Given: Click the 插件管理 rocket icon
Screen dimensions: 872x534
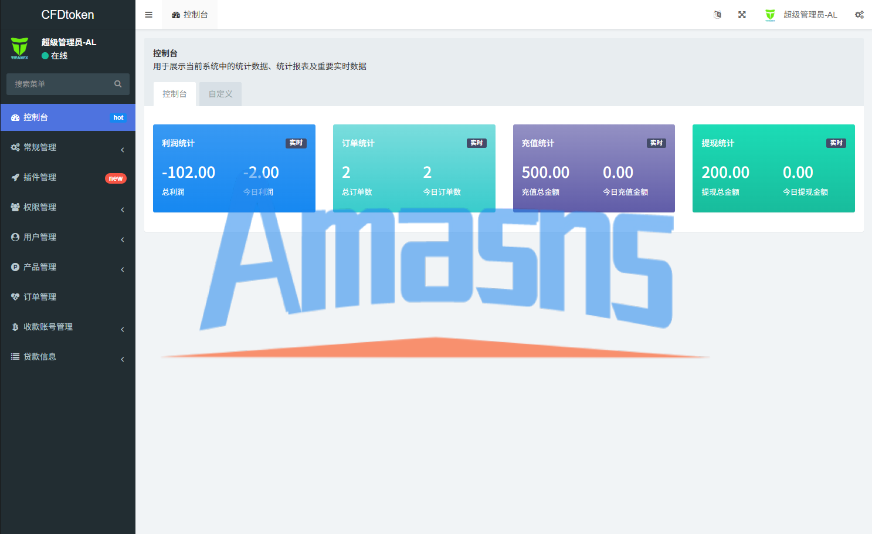Looking at the screenshot, I should [15, 177].
